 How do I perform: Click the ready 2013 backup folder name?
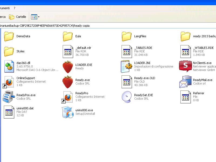pyautogui.click(x=204, y=36)
